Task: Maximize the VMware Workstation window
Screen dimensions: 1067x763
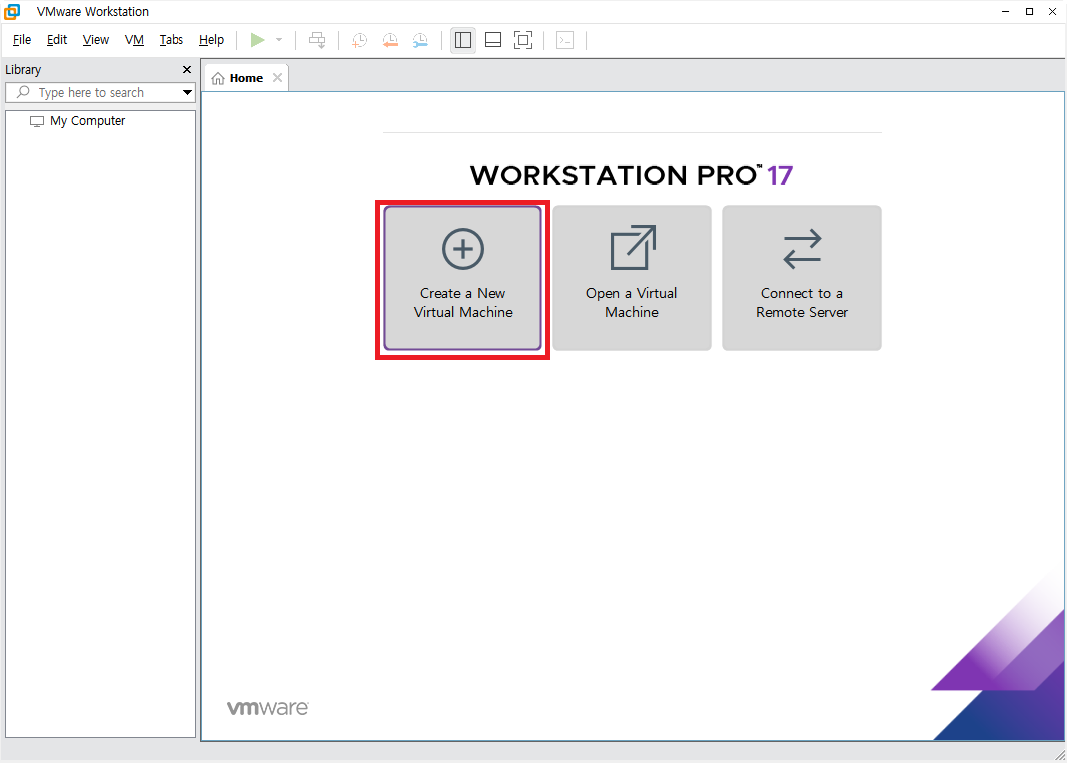Action: (x=1029, y=12)
